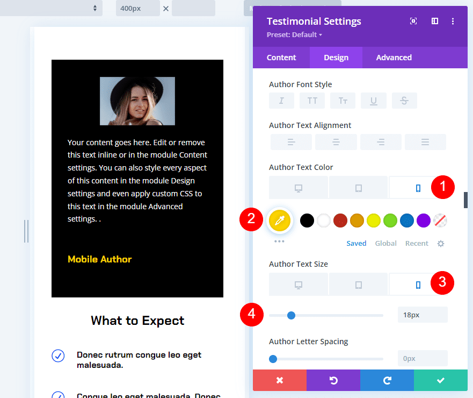
Task: Select tablet view for Author Text Size
Action: (358, 285)
